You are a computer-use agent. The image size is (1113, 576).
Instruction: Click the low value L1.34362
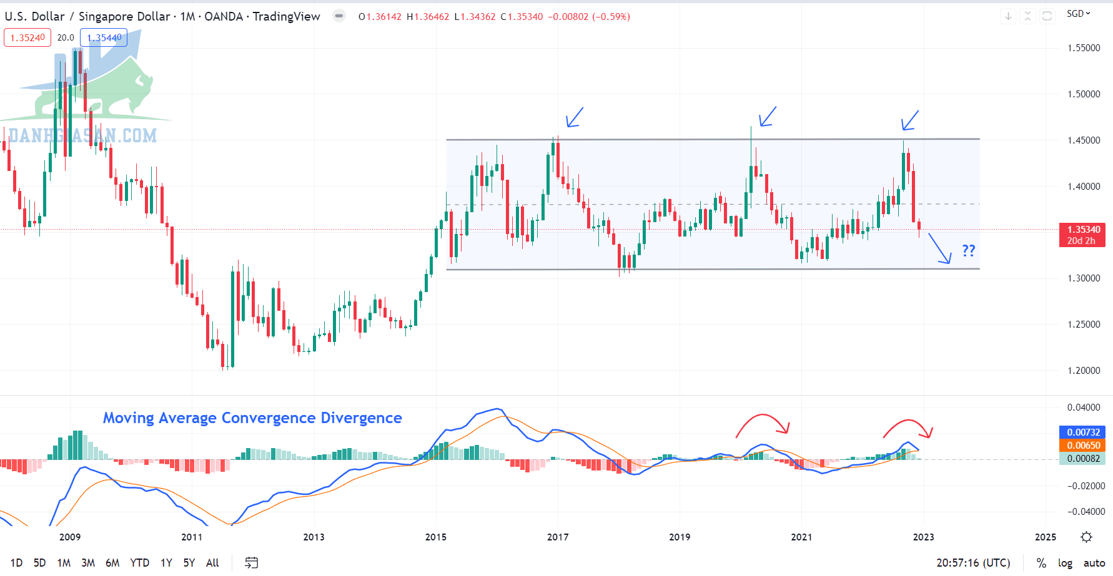(475, 17)
